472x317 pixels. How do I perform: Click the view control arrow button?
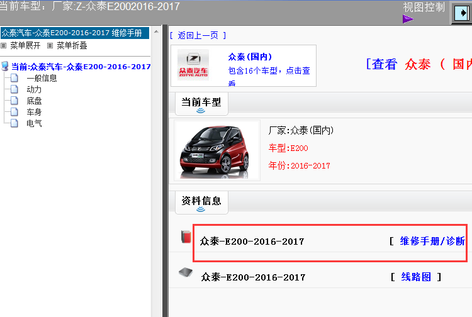pos(461,13)
